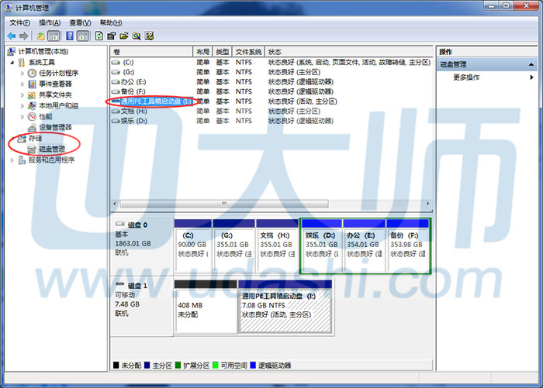Screen dimensions: 543x388
Task: Click the Up one level toolbar icon
Action: click(x=40, y=36)
